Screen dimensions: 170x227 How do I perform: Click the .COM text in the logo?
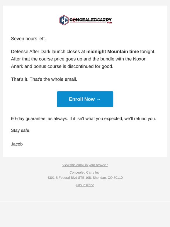pyautogui.click(x=109, y=23)
